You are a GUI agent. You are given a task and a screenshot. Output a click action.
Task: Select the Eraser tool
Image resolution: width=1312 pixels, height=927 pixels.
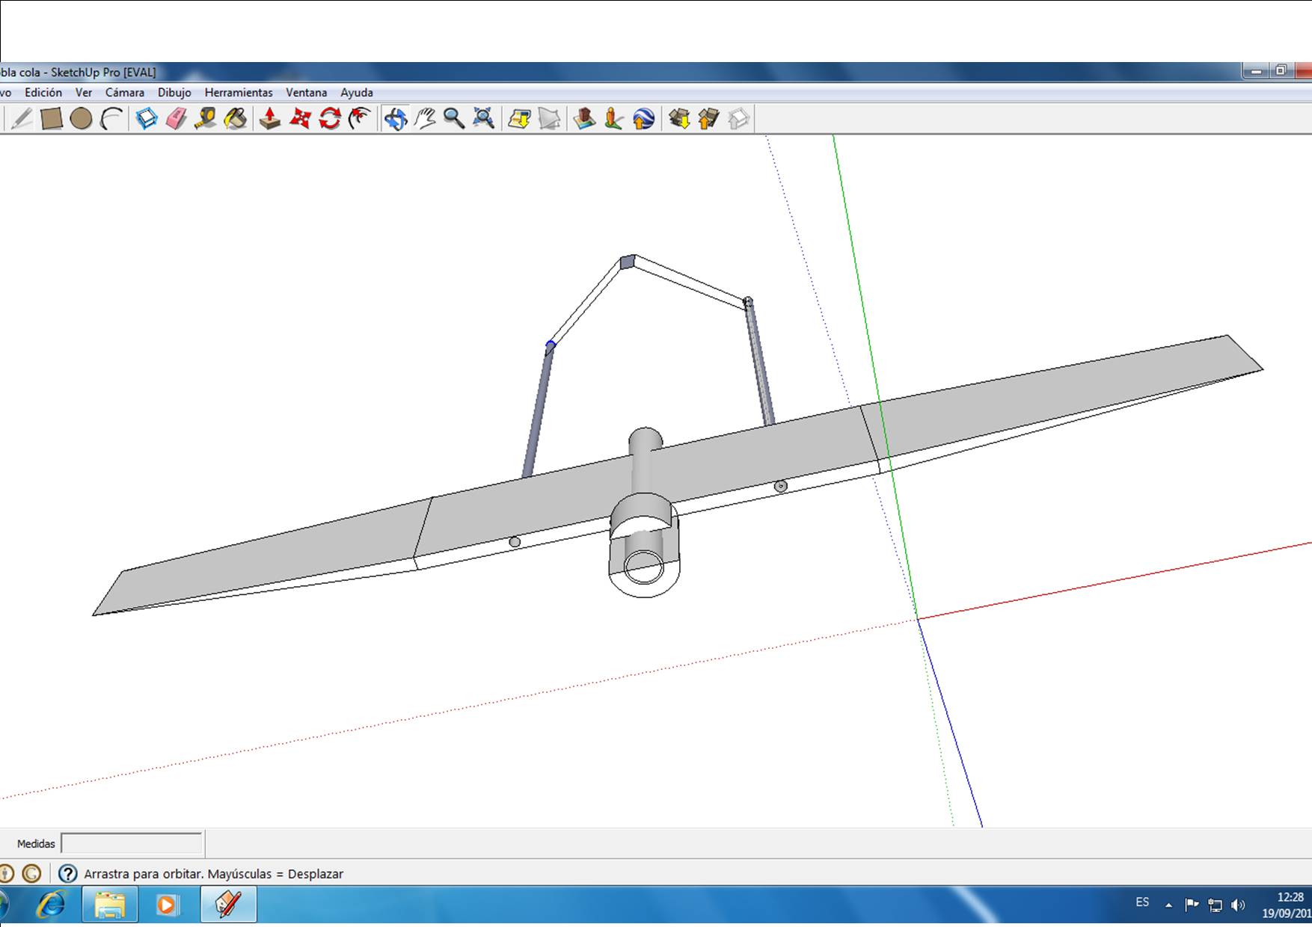(176, 119)
